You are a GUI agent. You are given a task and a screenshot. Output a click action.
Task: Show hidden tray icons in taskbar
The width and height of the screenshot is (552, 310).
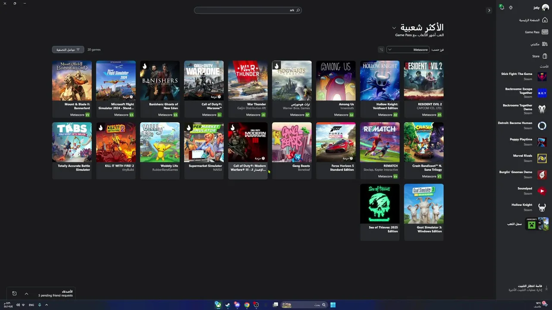pyautogui.click(x=46, y=305)
